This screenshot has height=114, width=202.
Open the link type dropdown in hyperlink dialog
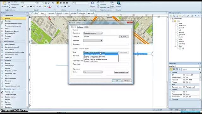click(x=93, y=33)
